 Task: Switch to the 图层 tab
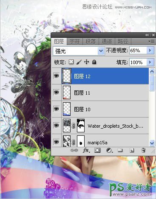point(59,42)
